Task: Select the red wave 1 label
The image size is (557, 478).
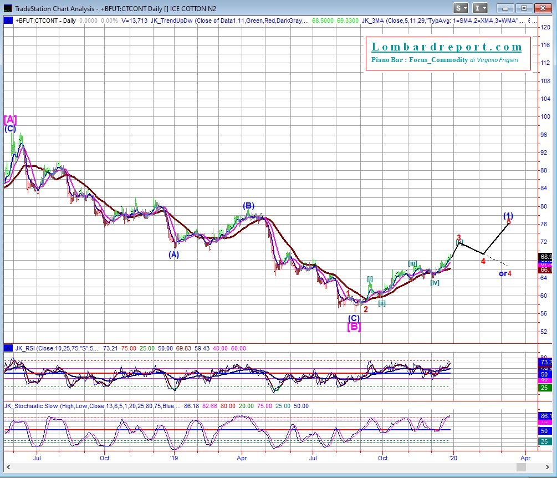Action: point(348,293)
